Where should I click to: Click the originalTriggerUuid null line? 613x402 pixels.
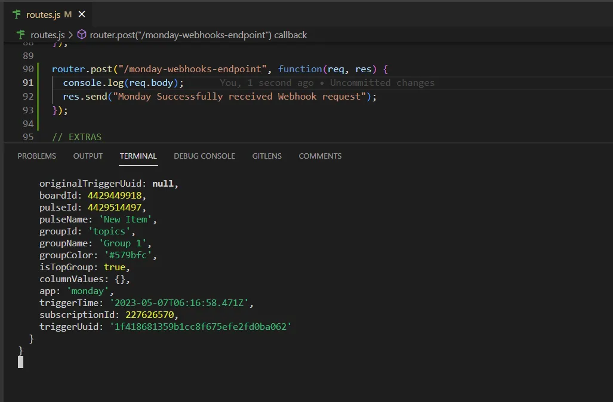pyautogui.click(x=109, y=184)
